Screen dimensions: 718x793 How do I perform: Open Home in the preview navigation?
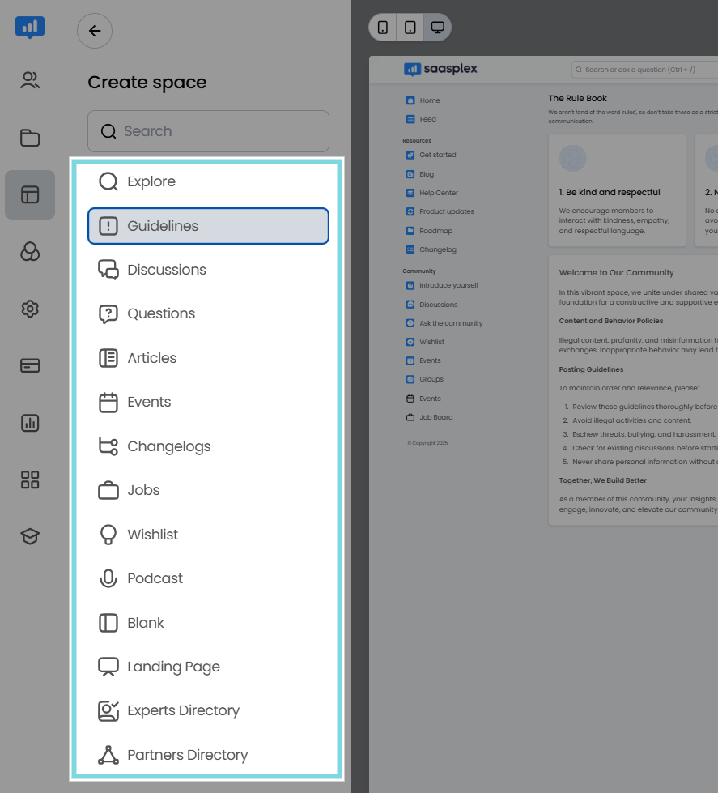[423, 100]
